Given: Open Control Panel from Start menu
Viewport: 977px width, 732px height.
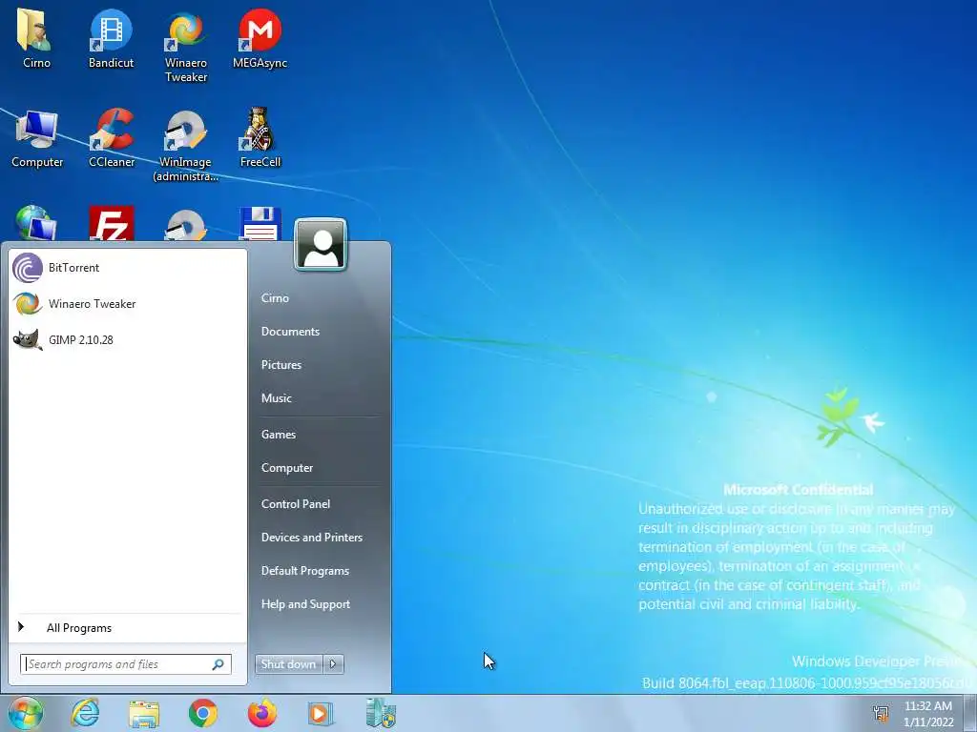Looking at the screenshot, I should (x=296, y=504).
